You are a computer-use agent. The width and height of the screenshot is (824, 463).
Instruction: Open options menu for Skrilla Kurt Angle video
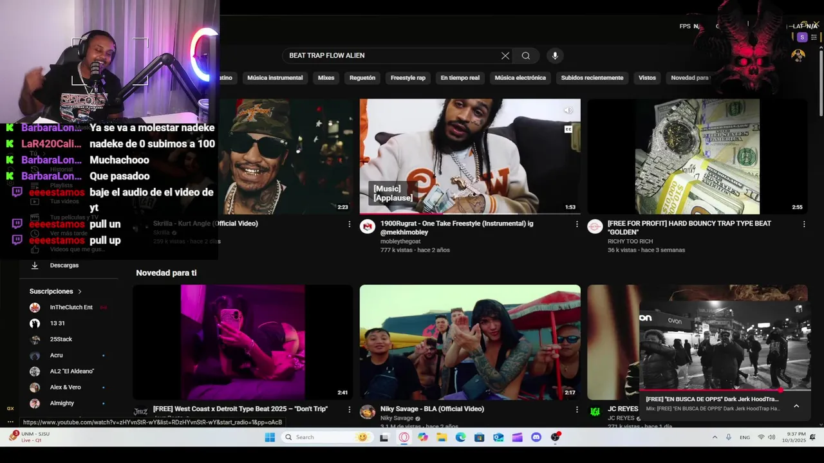350,224
